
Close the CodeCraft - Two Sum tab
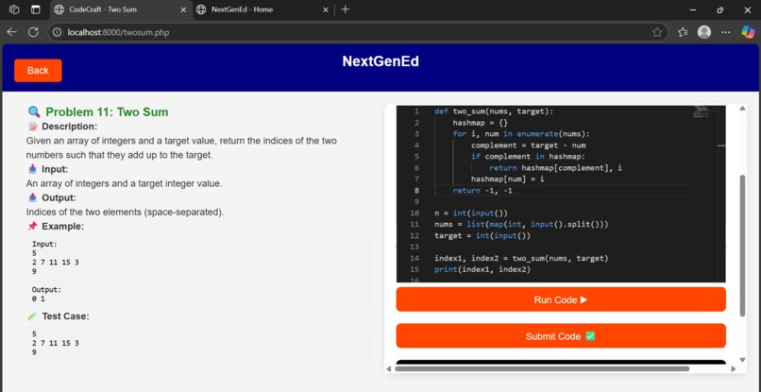click(x=183, y=9)
